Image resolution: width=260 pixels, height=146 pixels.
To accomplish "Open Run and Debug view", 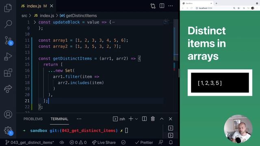I will click(8, 57).
